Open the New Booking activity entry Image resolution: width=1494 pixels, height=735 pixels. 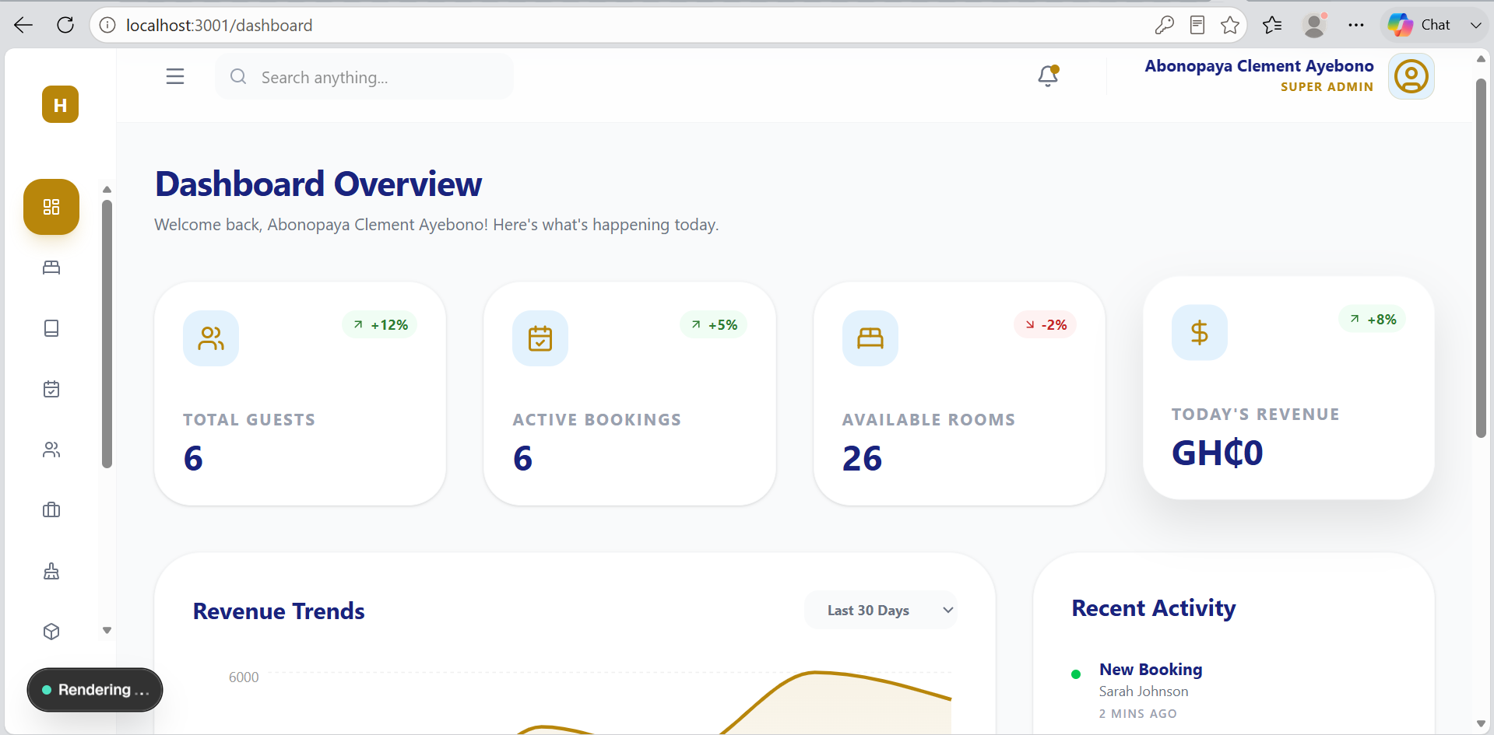(x=1151, y=670)
